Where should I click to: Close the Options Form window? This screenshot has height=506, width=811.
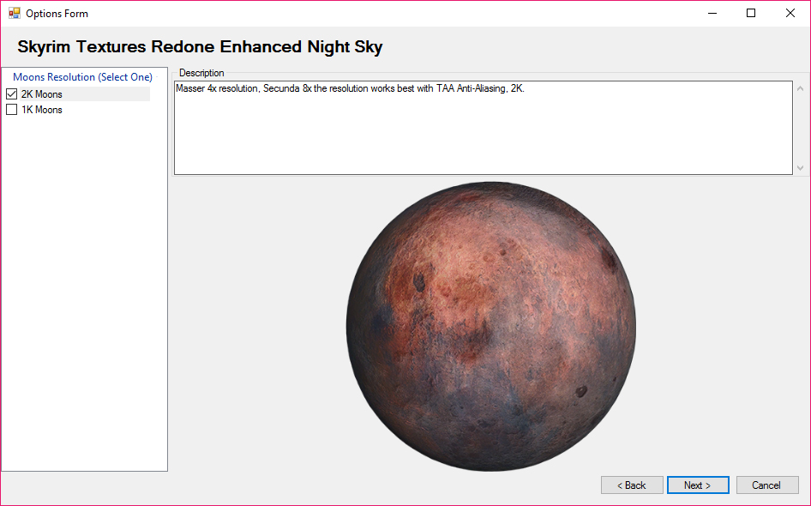(790, 14)
